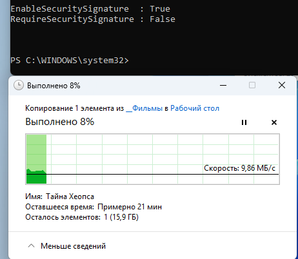Screen dimensions: 298x259
Task: Open the _Фильмы source folder link
Action: [x=144, y=108]
